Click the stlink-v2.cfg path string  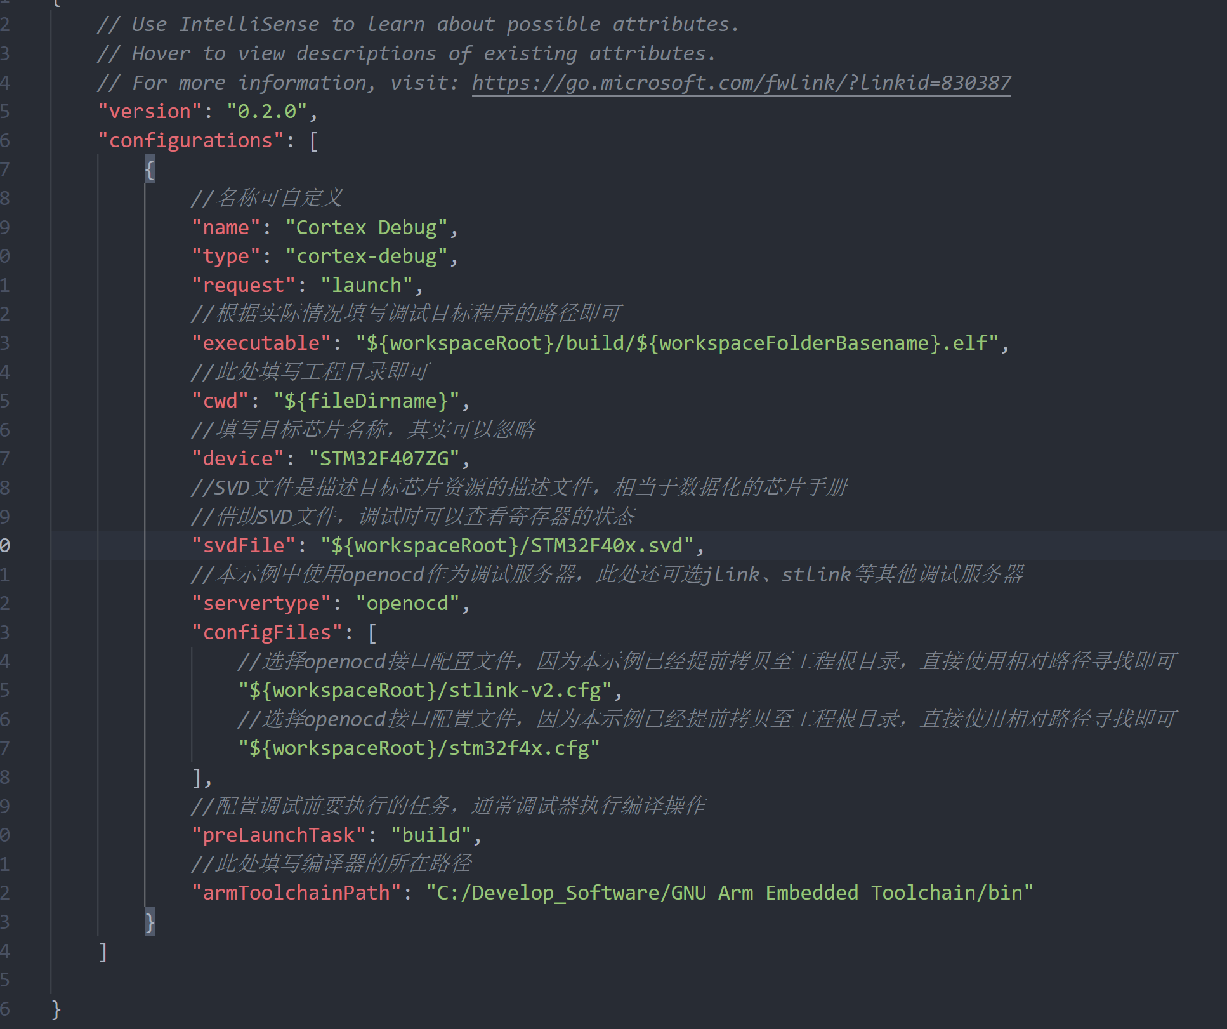click(x=425, y=691)
